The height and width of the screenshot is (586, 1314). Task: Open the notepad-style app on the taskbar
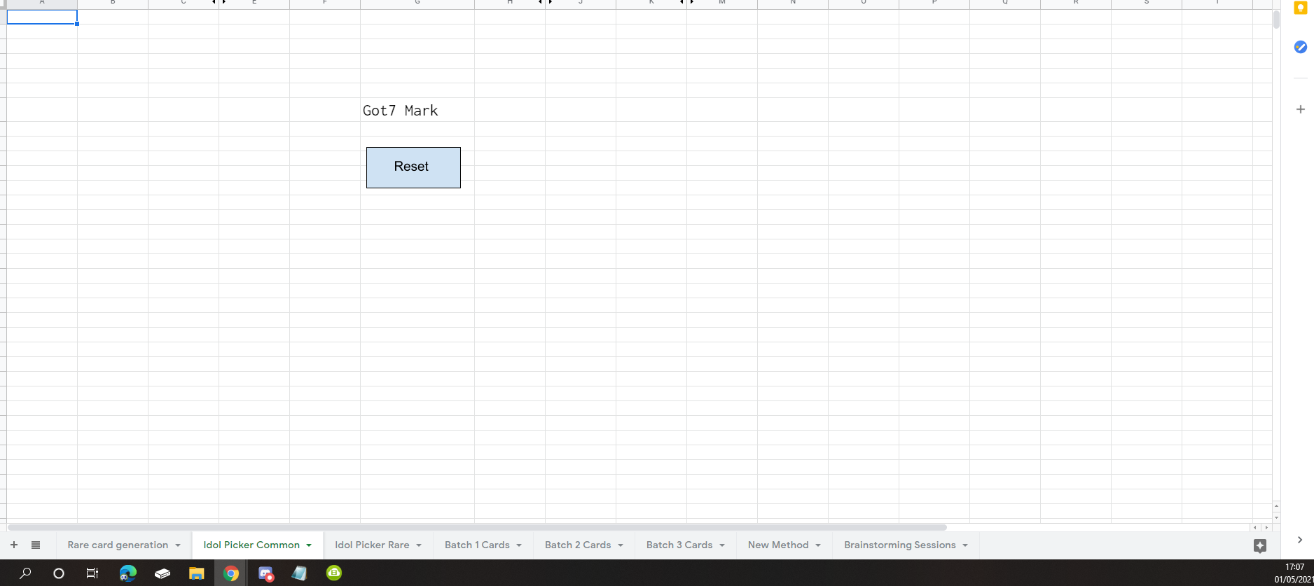click(299, 573)
